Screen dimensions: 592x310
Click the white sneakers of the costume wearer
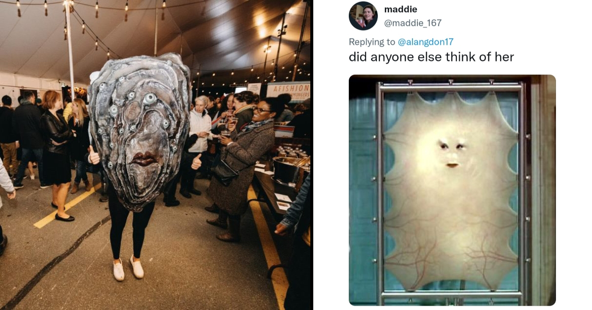[x=128, y=268]
